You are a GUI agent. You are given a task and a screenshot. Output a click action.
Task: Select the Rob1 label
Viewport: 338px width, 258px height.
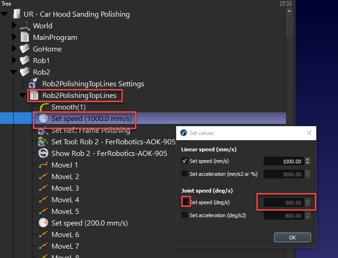click(41, 61)
